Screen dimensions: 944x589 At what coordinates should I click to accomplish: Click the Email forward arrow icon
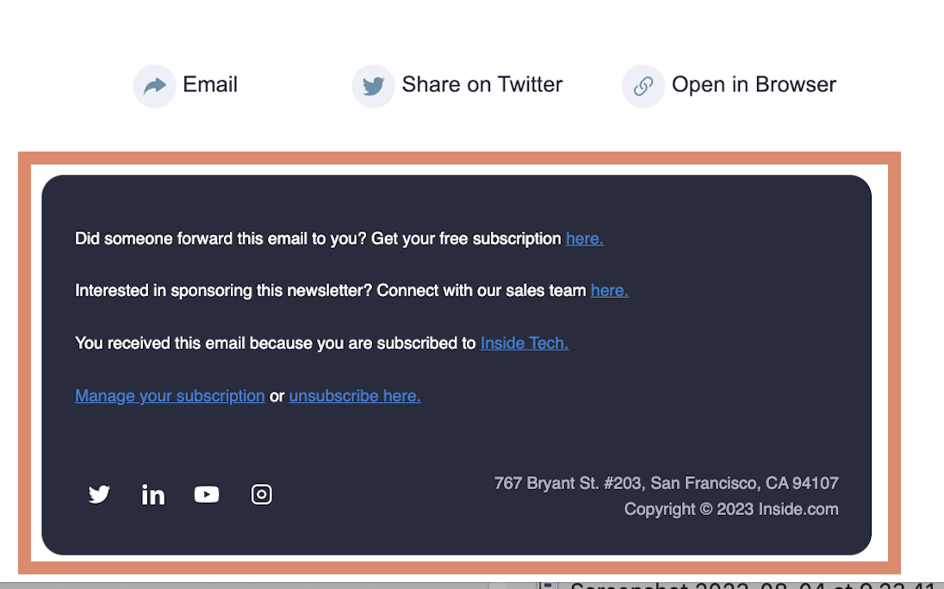(155, 86)
